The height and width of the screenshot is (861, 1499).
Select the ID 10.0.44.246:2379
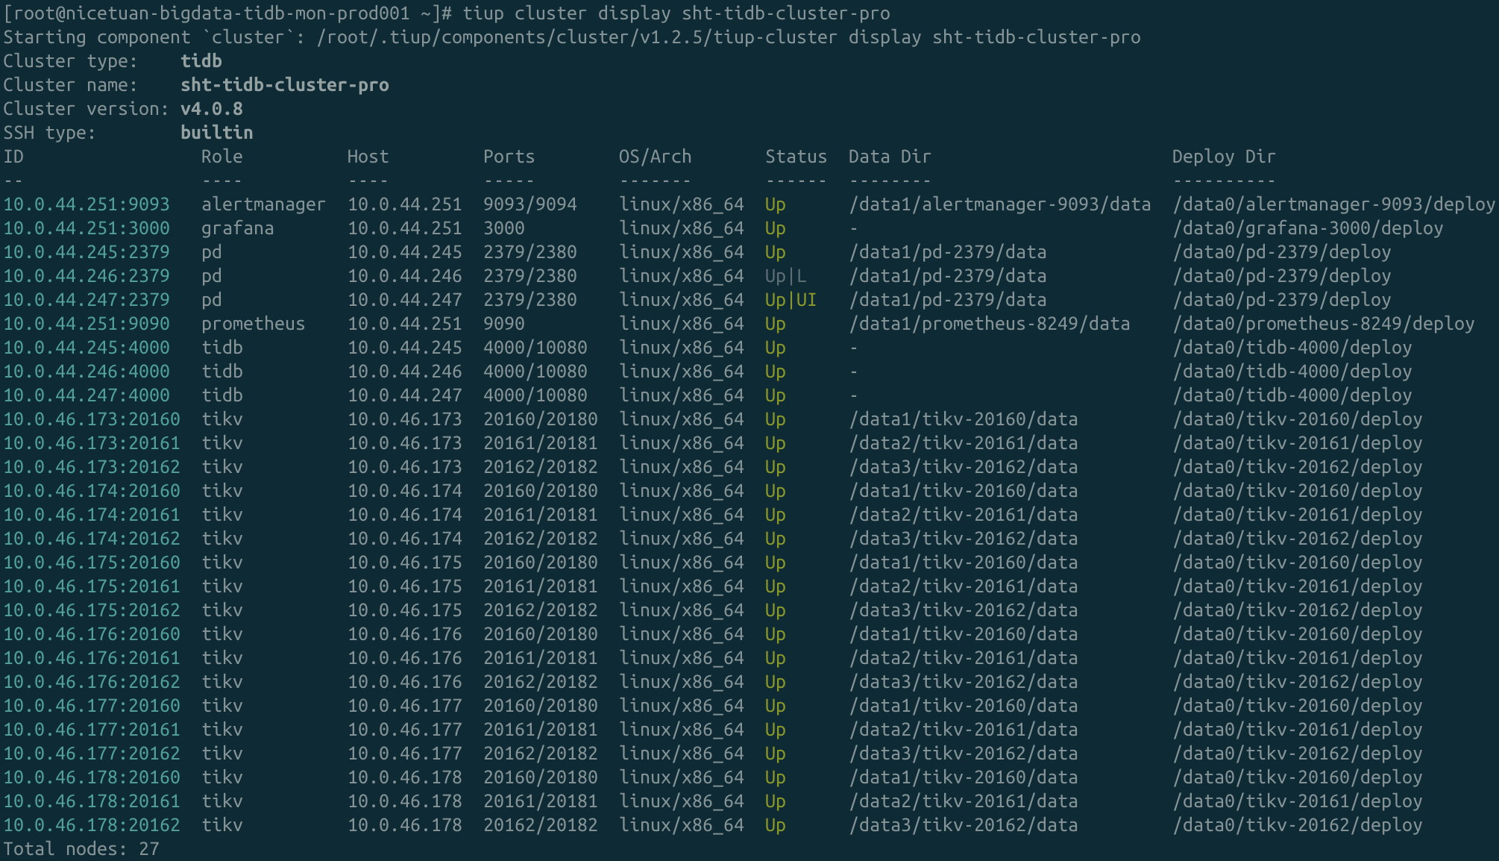(87, 276)
